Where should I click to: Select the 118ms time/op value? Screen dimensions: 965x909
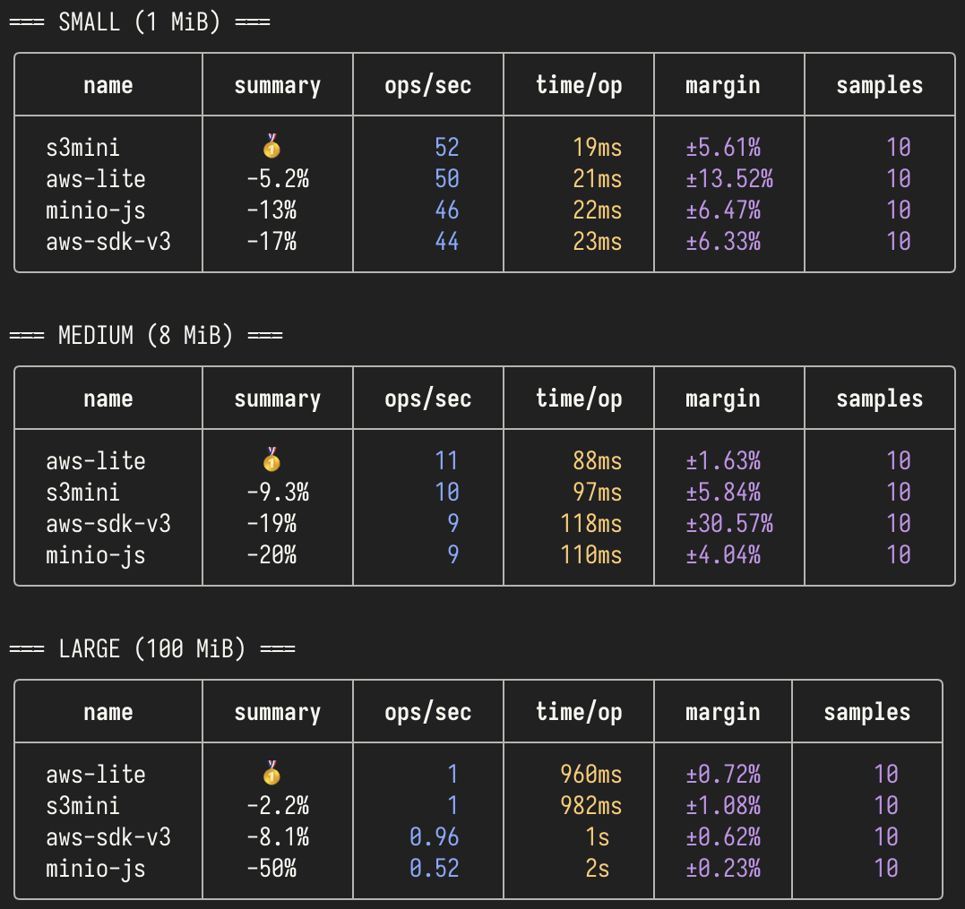(590, 524)
